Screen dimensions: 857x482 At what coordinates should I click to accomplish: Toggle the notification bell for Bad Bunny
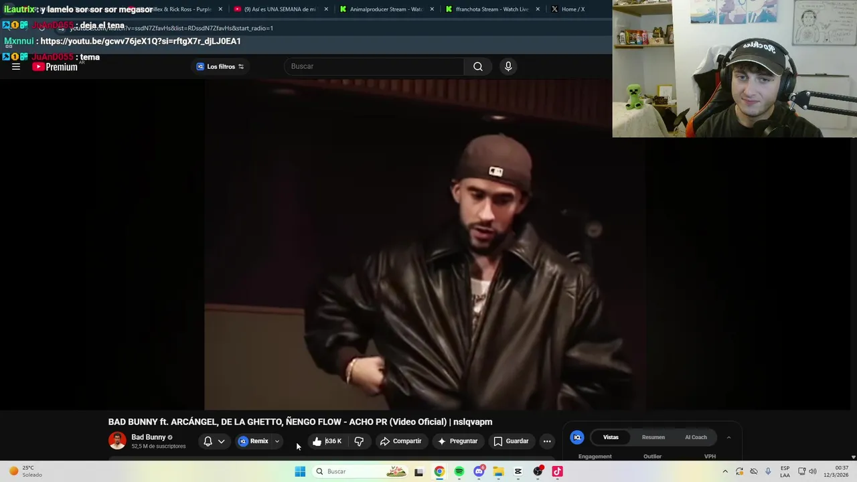(x=208, y=441)
